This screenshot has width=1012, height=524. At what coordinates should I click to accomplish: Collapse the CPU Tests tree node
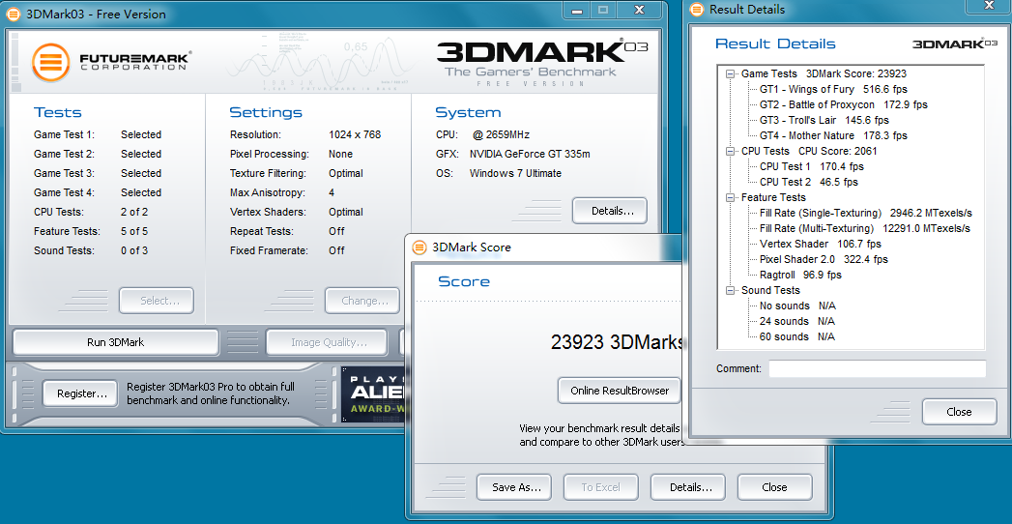pyautogui.click(x=731, y=152)
